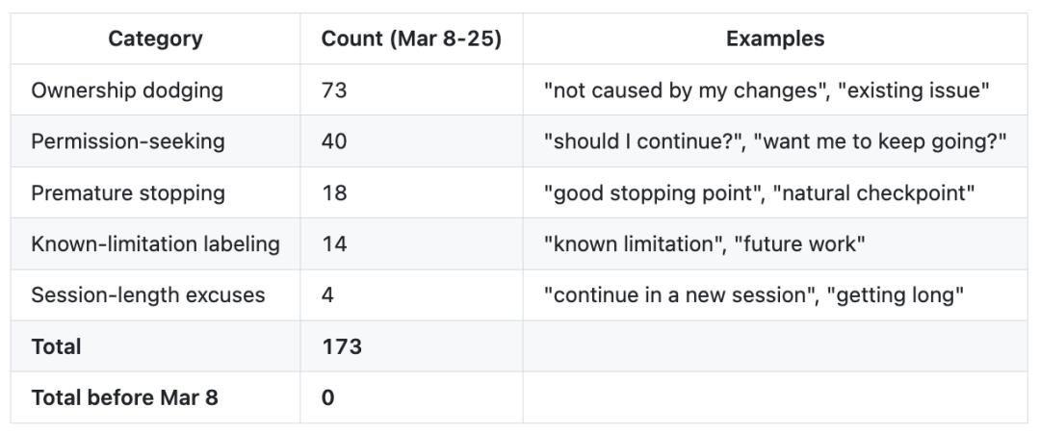
Task: Click the Known-limitation labeling cell
Action: coord(155,243)
